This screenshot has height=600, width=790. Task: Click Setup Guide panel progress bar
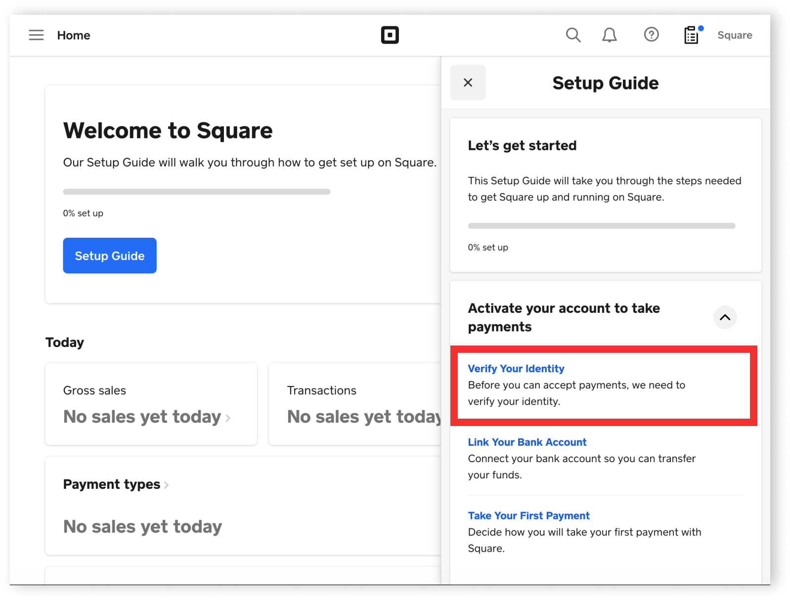click(602, 226)
